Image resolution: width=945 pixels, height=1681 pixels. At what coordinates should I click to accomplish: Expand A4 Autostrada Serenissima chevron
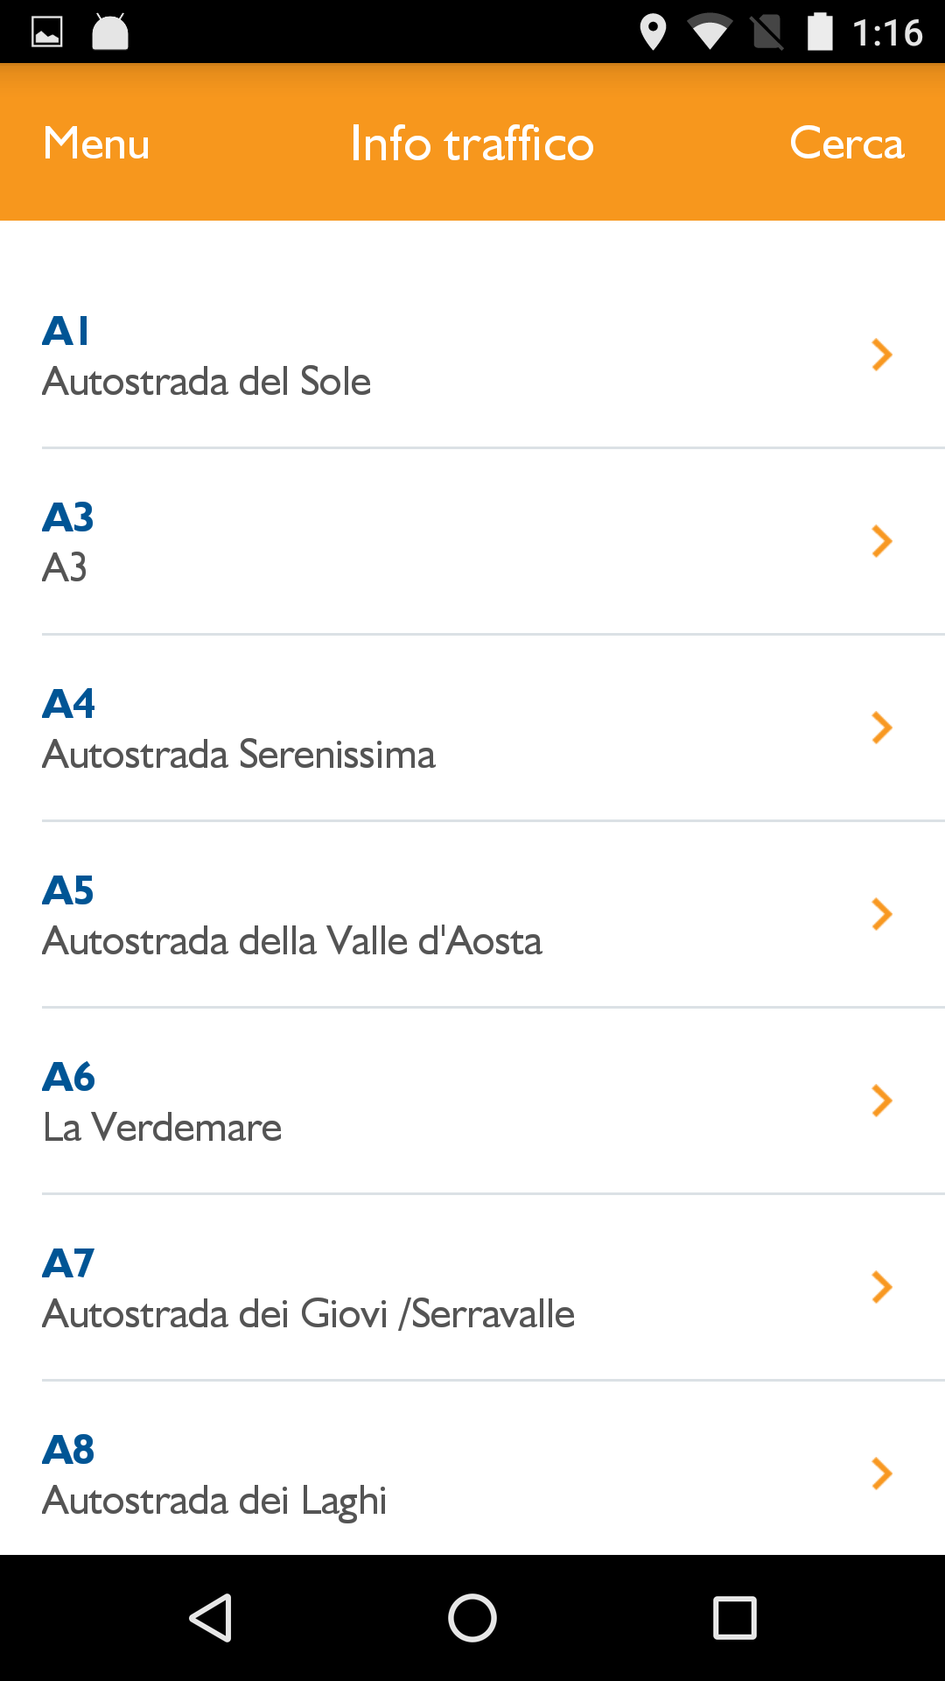[881, 728]
